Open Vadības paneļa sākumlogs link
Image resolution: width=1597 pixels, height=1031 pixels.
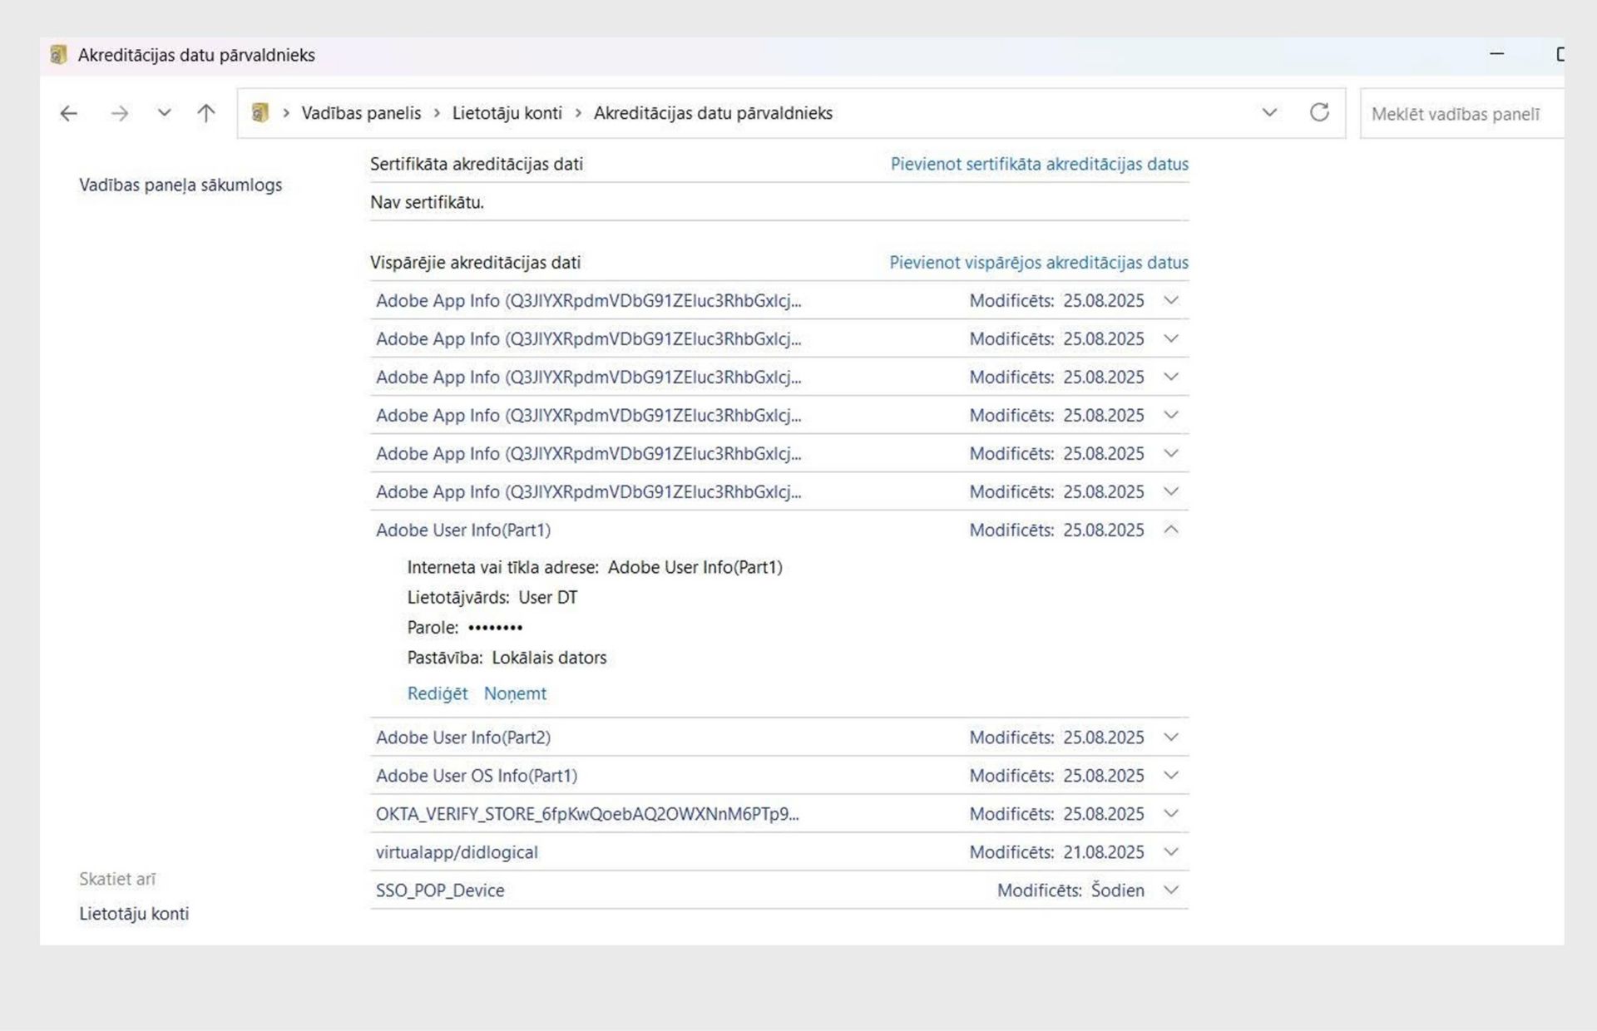click(x=180, y=185)
